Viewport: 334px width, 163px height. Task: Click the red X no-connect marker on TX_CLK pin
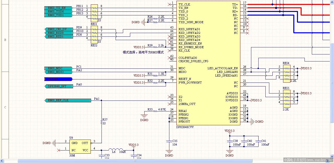pyautogui.click(x=170, y=4)
